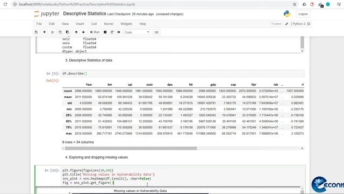
Task: Click the fdi column header
Action: [x=191, y=85]
